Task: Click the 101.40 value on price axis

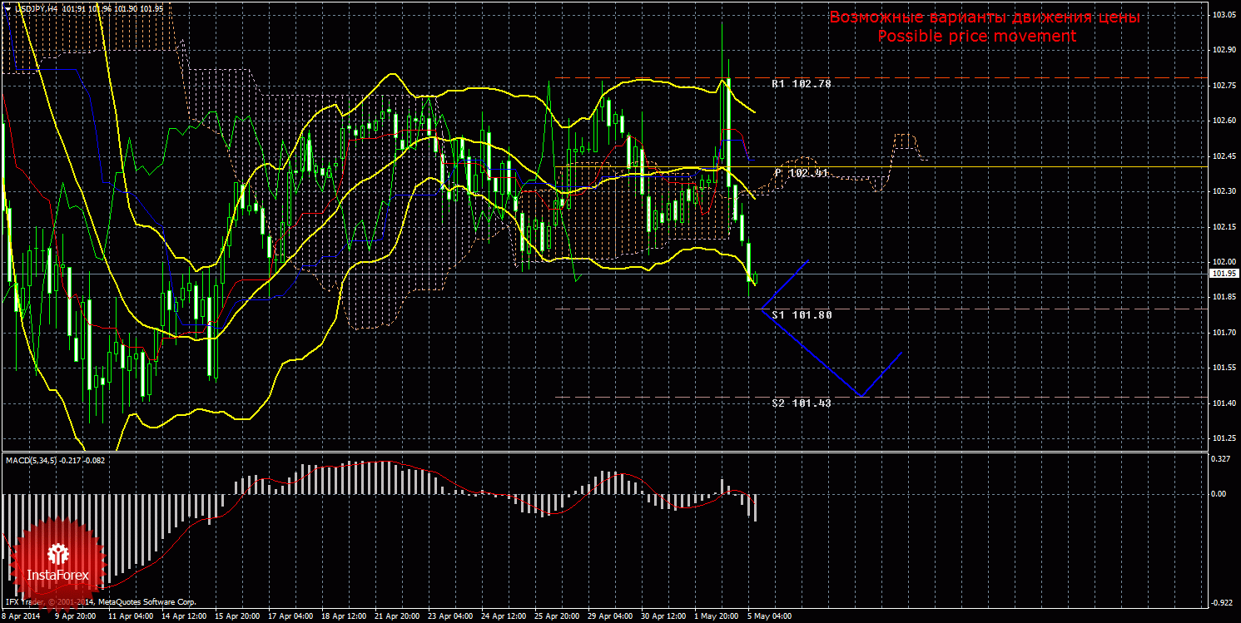Action: (1224, 403)
